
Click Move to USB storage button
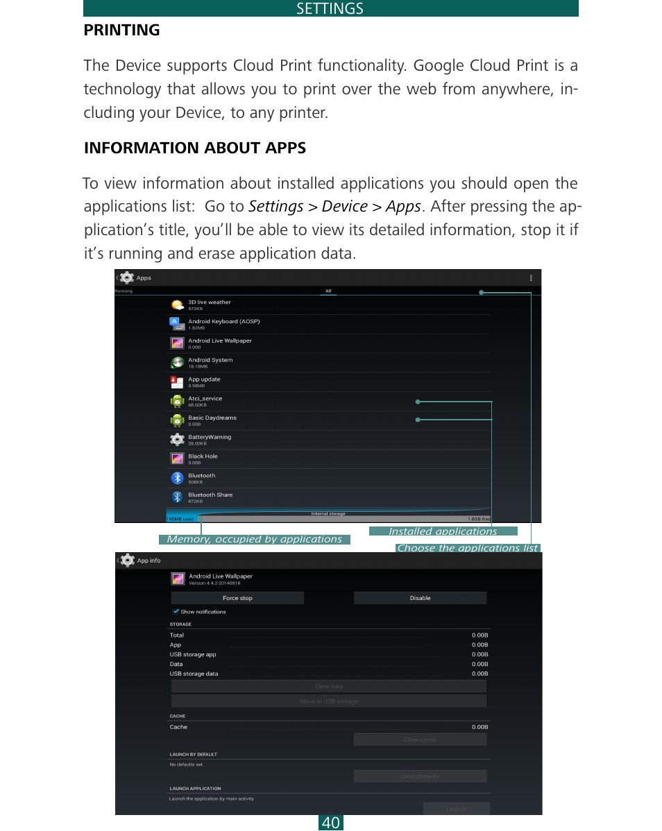coord(329,701)
